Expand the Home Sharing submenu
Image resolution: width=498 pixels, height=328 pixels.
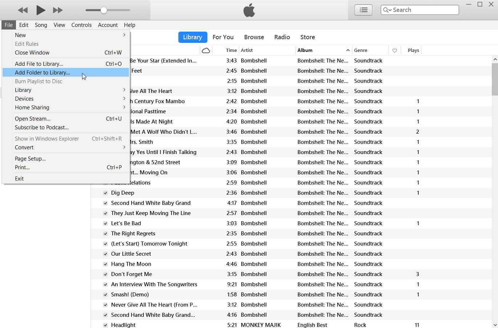click(66, 108)
